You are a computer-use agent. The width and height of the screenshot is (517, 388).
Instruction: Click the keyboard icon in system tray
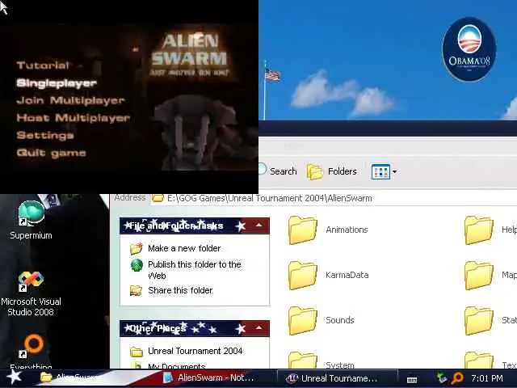coord(412,379)
